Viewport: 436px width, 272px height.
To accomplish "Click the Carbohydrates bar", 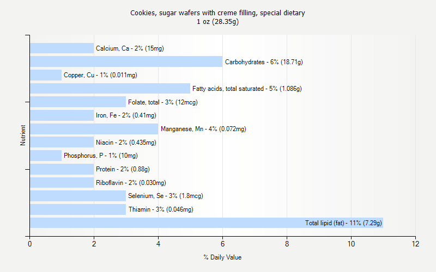I will 126,61.
